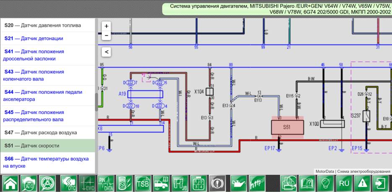Click the A19 component box in diagram

[x=145, y=94]
